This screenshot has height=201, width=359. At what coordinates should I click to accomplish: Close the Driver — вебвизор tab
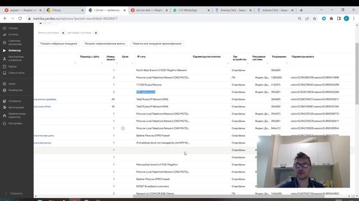(125, 10)
